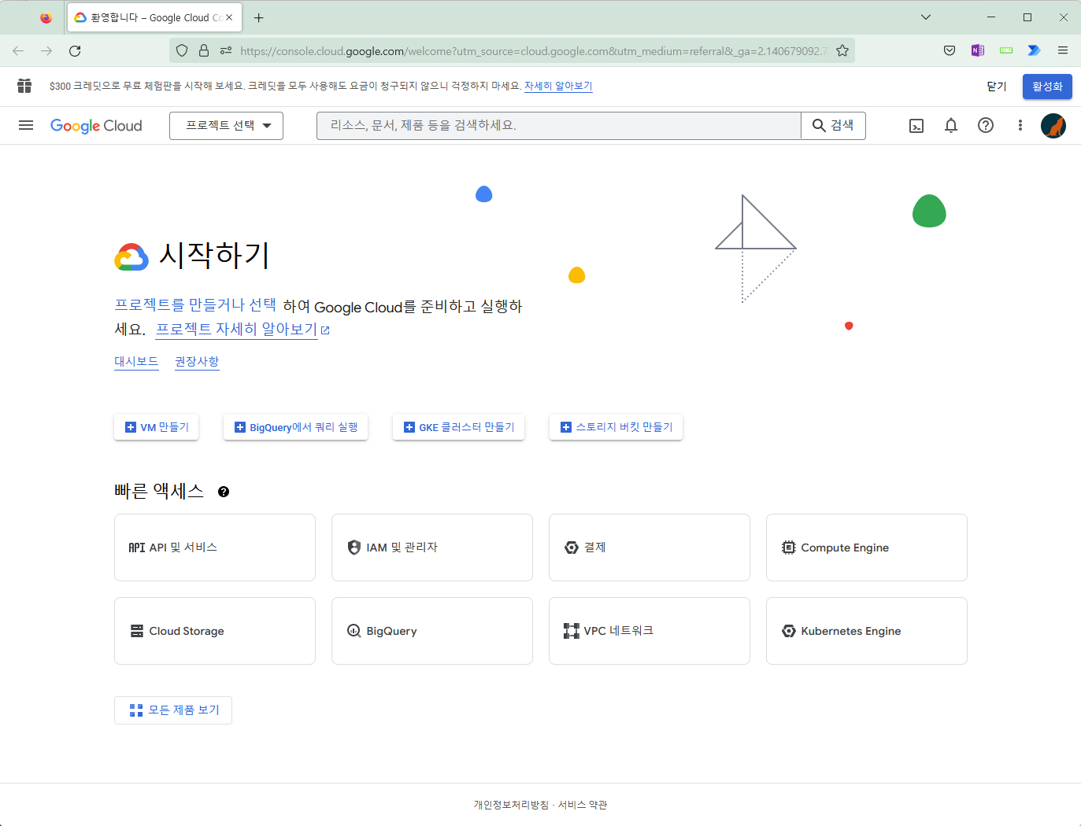Image resolution: width=1081 pixels, height=826 pixels.
Task: Open the Cloud Storage card
Action: (x=215, y=631)
